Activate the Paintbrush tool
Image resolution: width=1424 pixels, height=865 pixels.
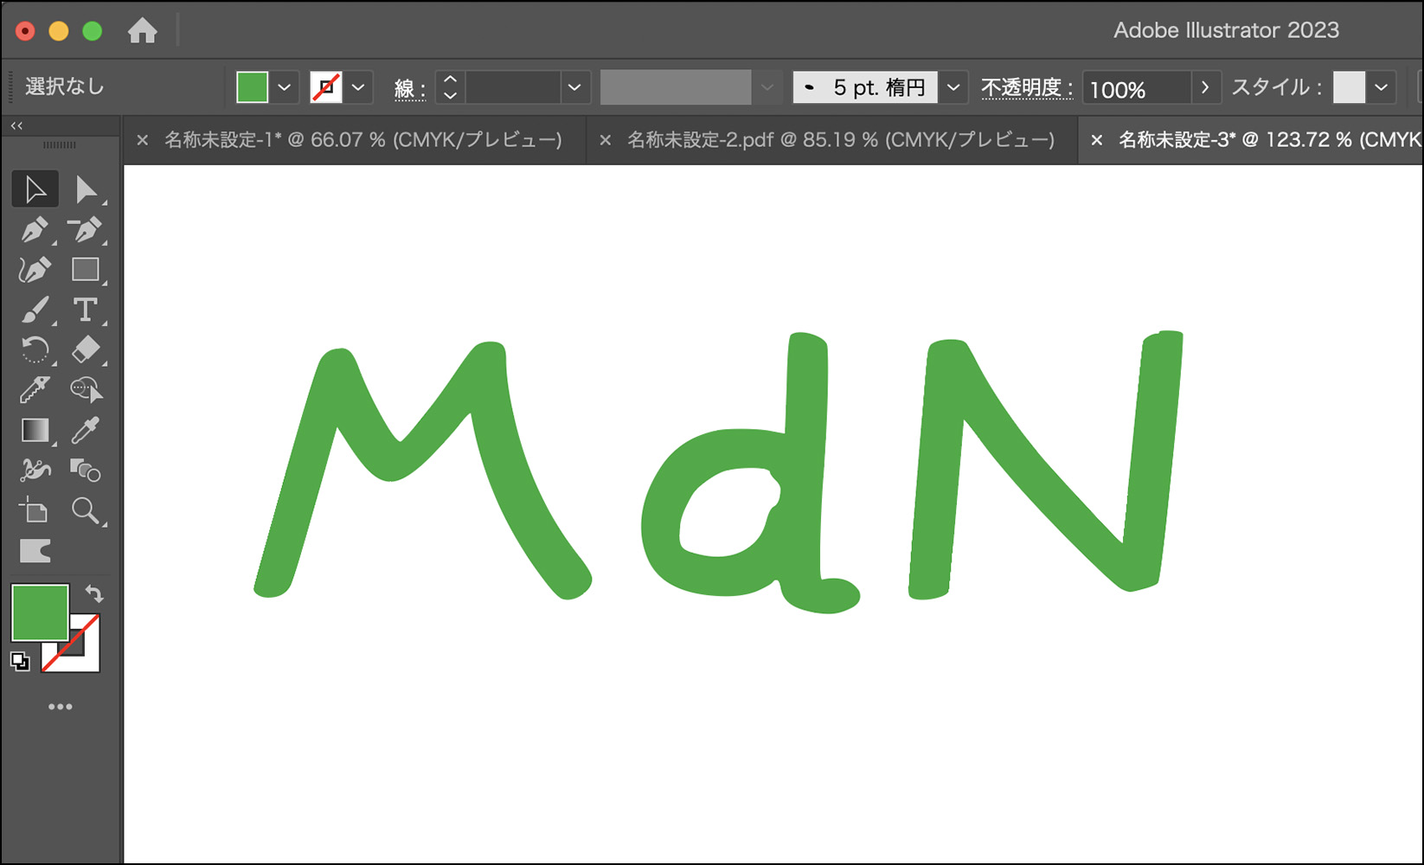pyautogui.click(x=35, y=310)
